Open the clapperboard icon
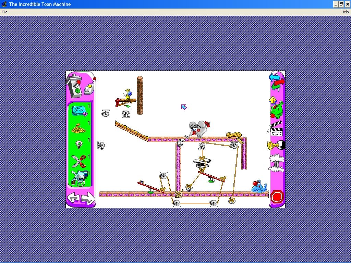 tap(276, 129)
